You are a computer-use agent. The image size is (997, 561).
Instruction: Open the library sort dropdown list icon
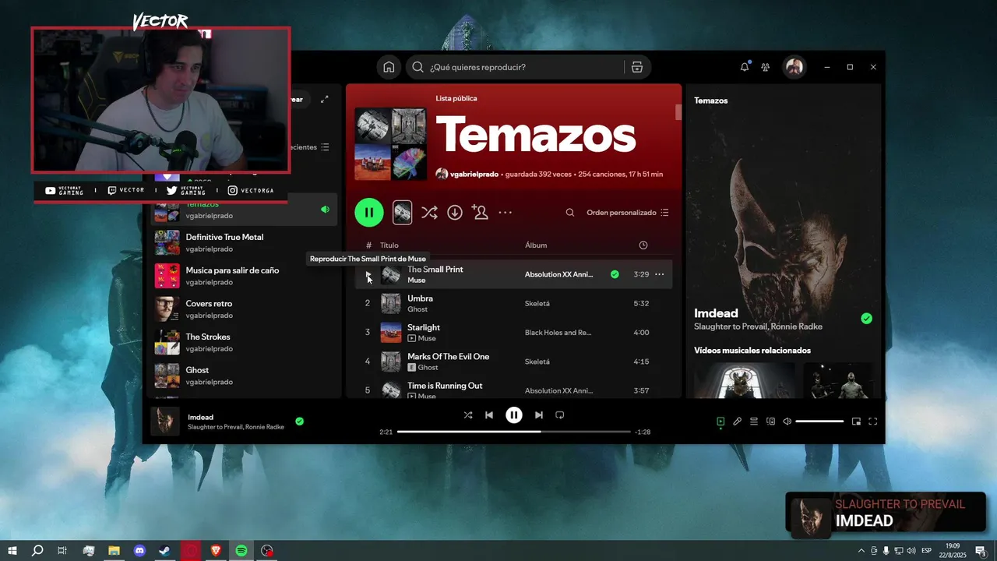coord(325,147)
